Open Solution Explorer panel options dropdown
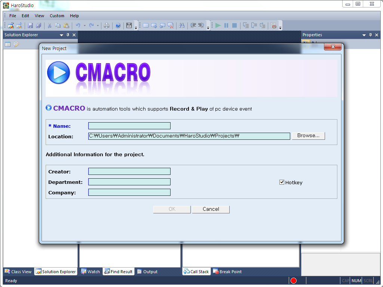383x287 pixels. 62,35
